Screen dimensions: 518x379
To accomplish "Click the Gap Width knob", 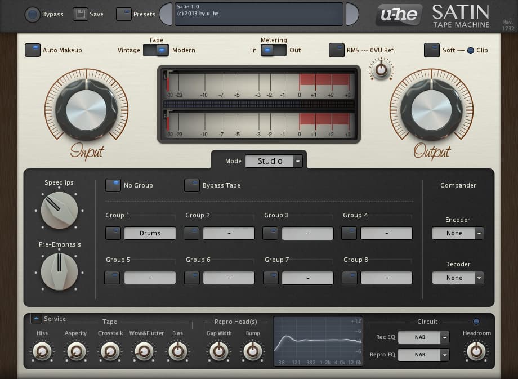I will pos(218,351).
